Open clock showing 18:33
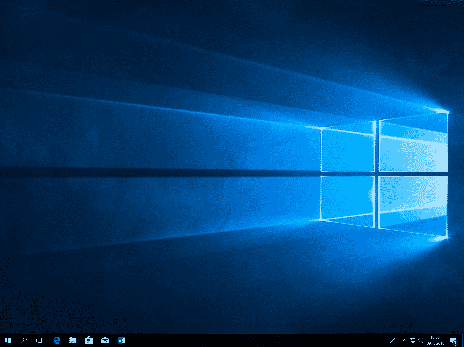The width and height of the screenshot is (464, 347). (435, 340)
